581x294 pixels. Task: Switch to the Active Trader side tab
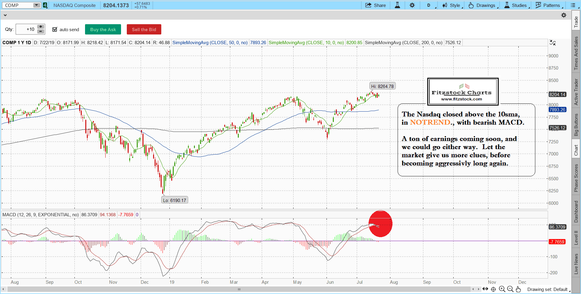point(576,92)
